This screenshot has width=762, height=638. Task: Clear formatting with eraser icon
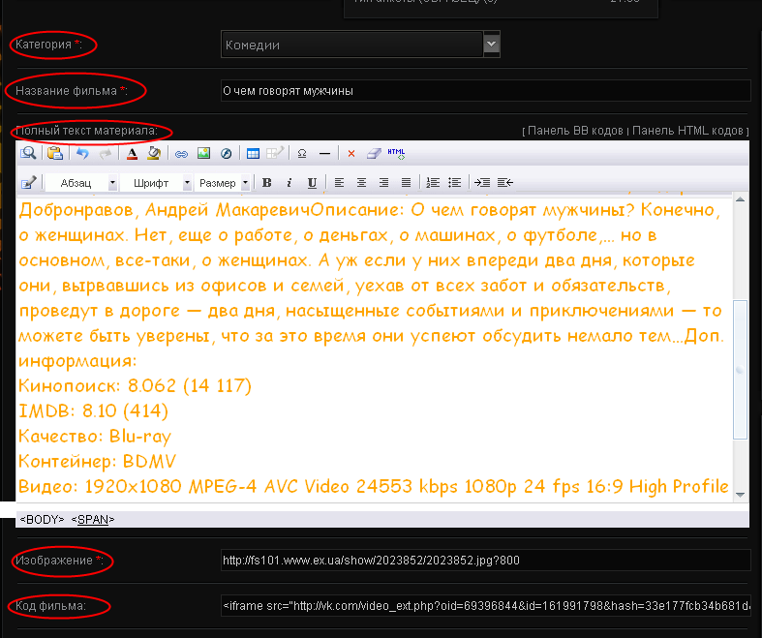374,154
